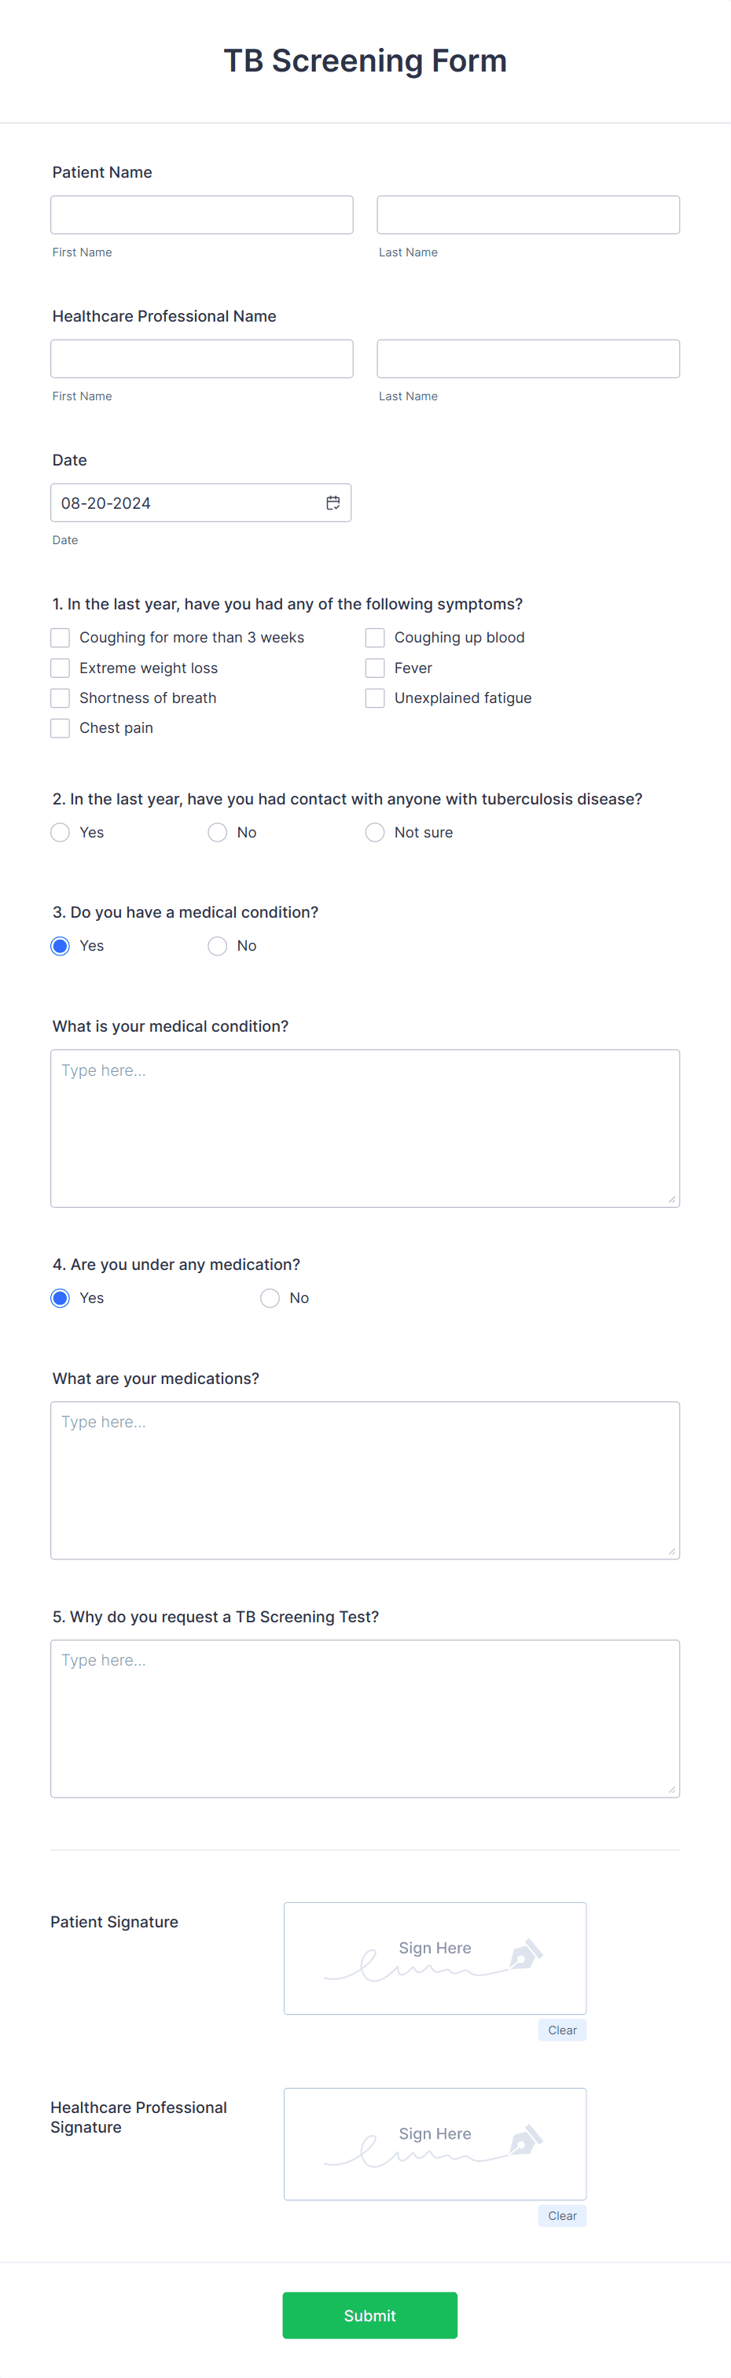Viewport: 731px width, 2378px height.
Task: Clear the Patient Signature
Action: coord(562,2029)
